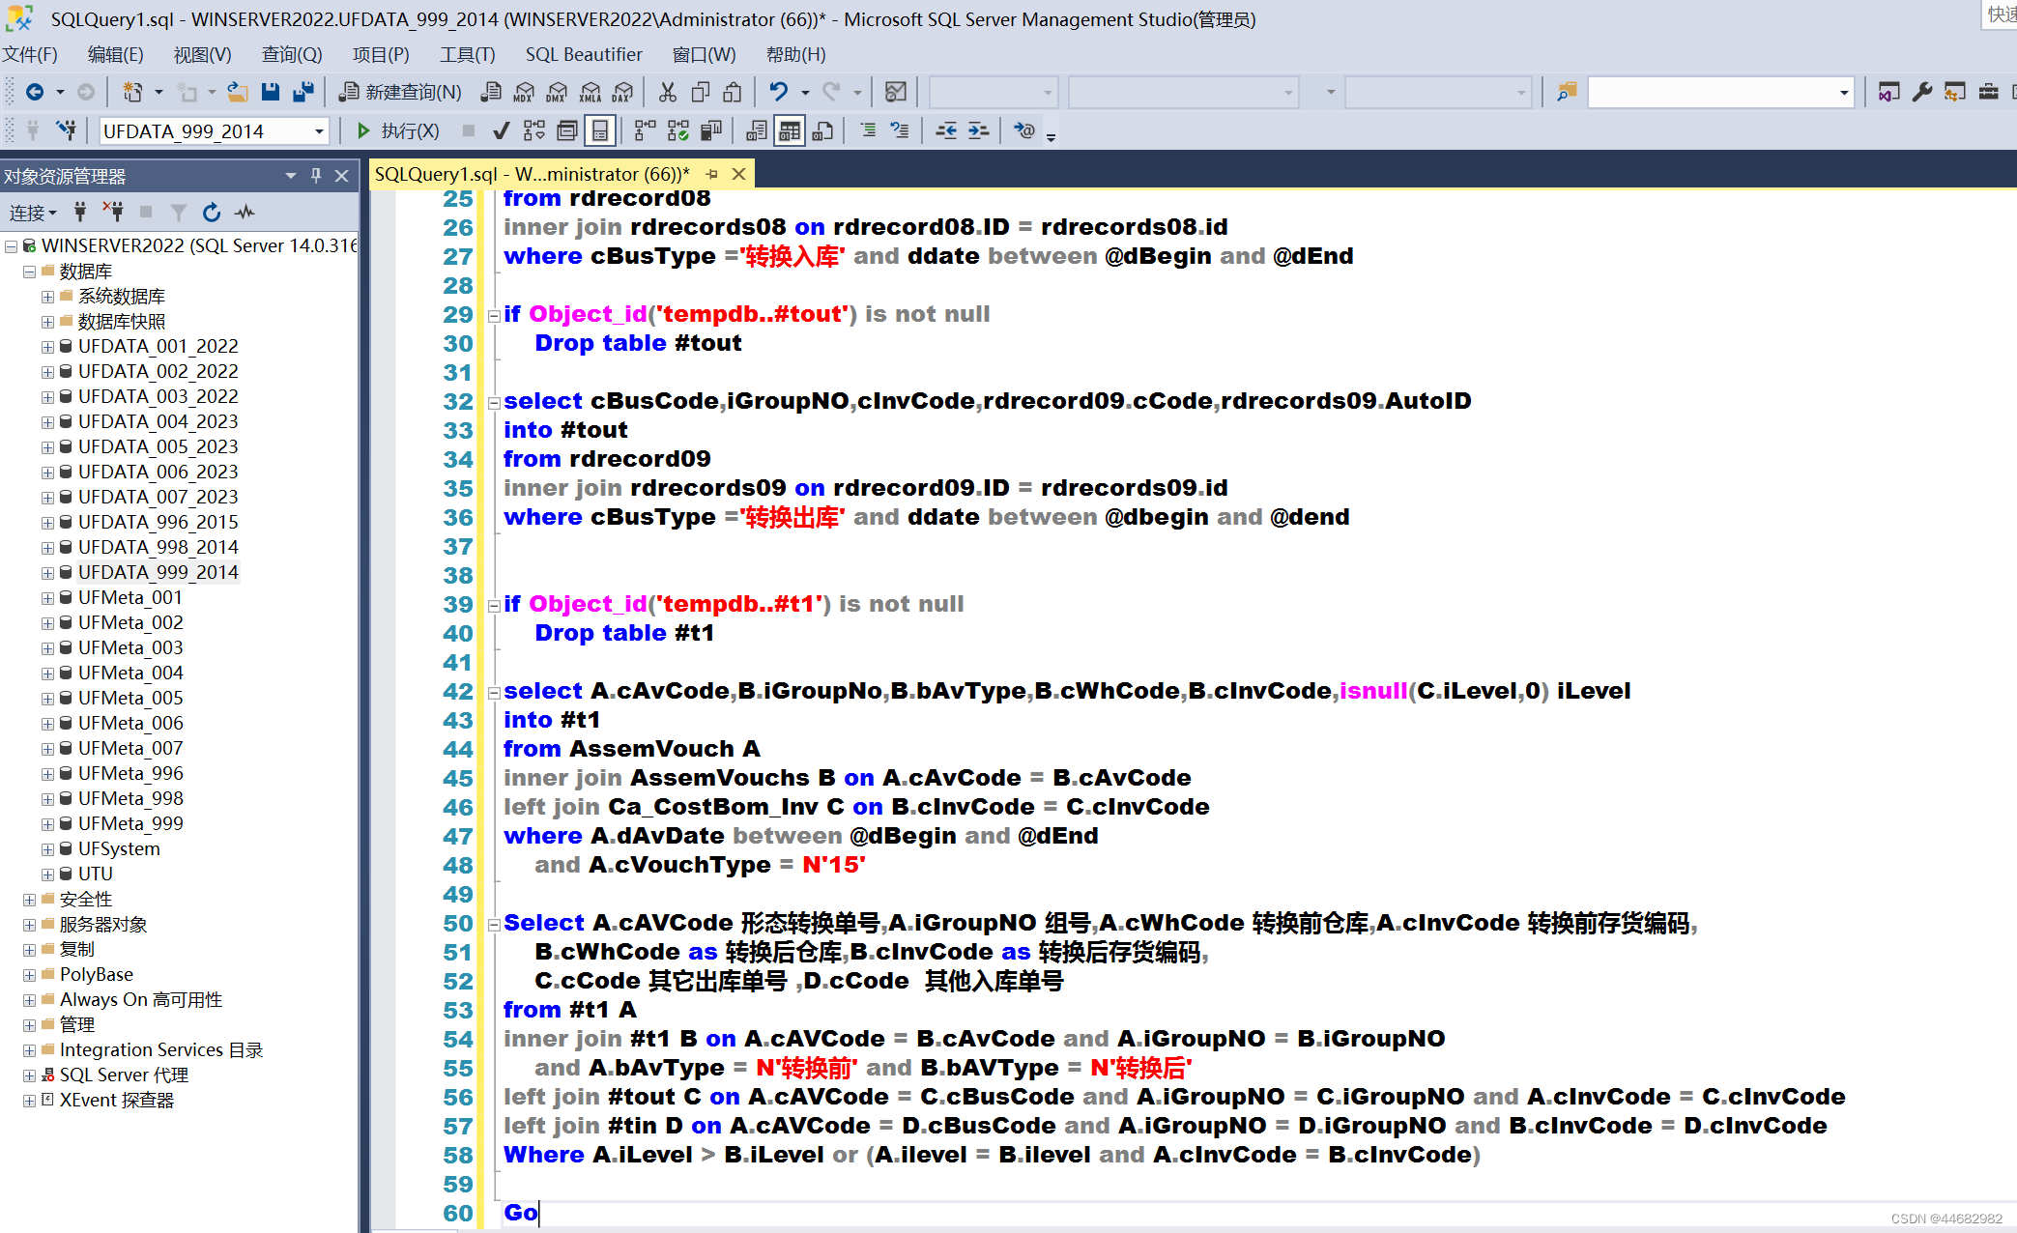Open the UFDATA_999_2014 database dropdown
Image resolution: width=2017 pixels, height=1233 pixels.
(319, 129)
